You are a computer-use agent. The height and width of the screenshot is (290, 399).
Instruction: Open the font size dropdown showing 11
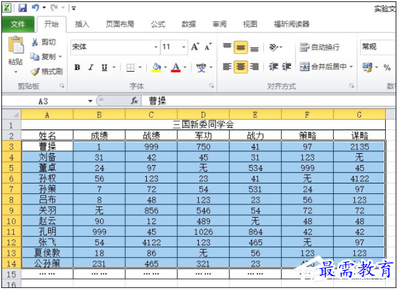(x=184, y=47)
